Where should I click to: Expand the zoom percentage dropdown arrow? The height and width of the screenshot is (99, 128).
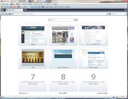coord(126,97)
